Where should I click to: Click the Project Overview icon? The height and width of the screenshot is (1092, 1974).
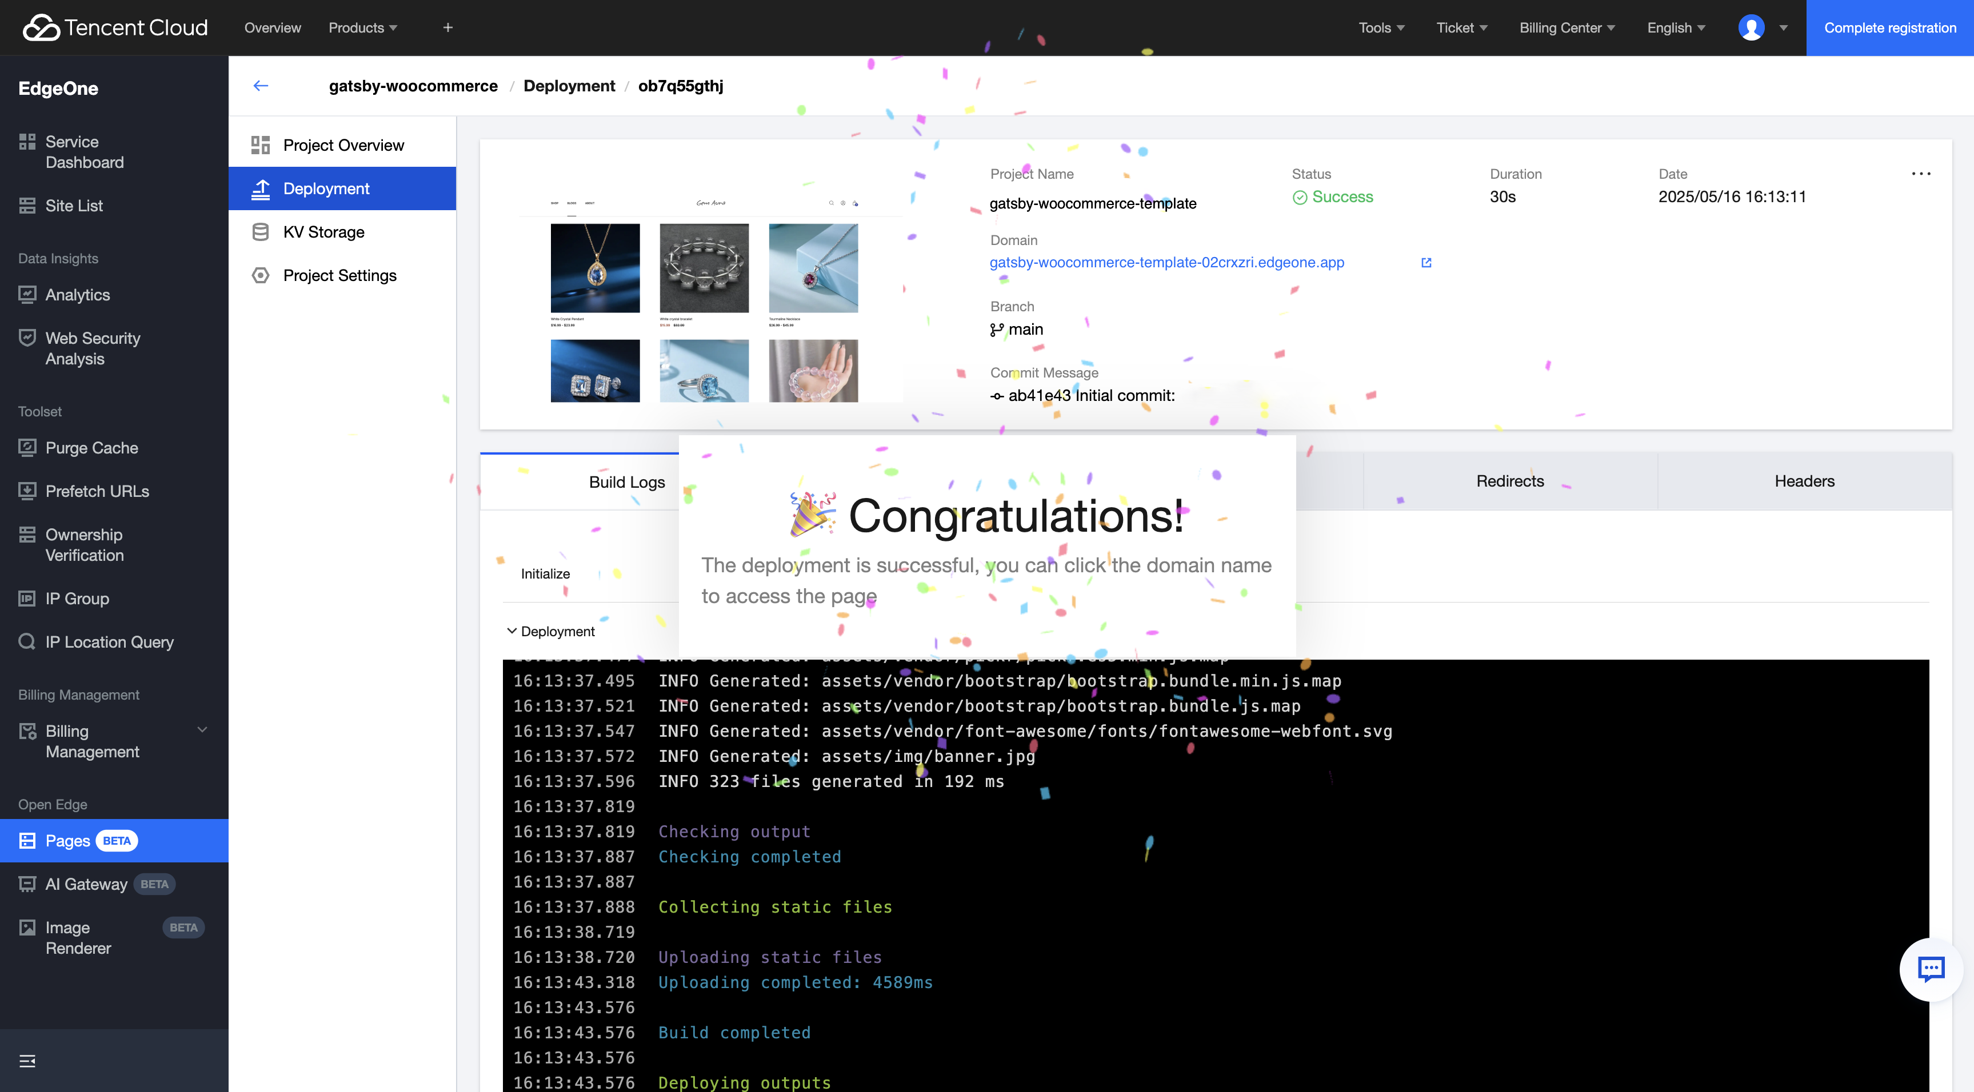(261, 144)
